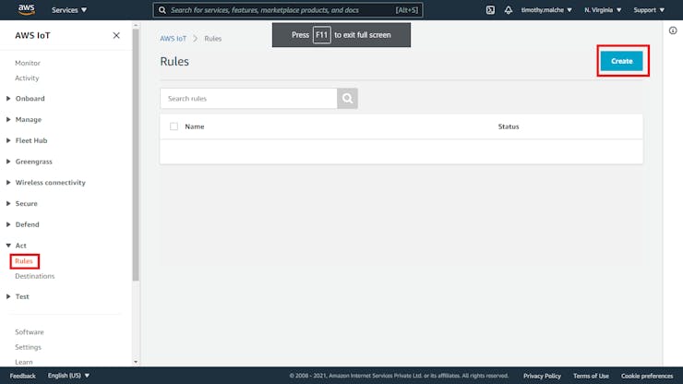Open the info panel icon at right
This screenshot has height=384, width=683.
click(x=673, y=30)
